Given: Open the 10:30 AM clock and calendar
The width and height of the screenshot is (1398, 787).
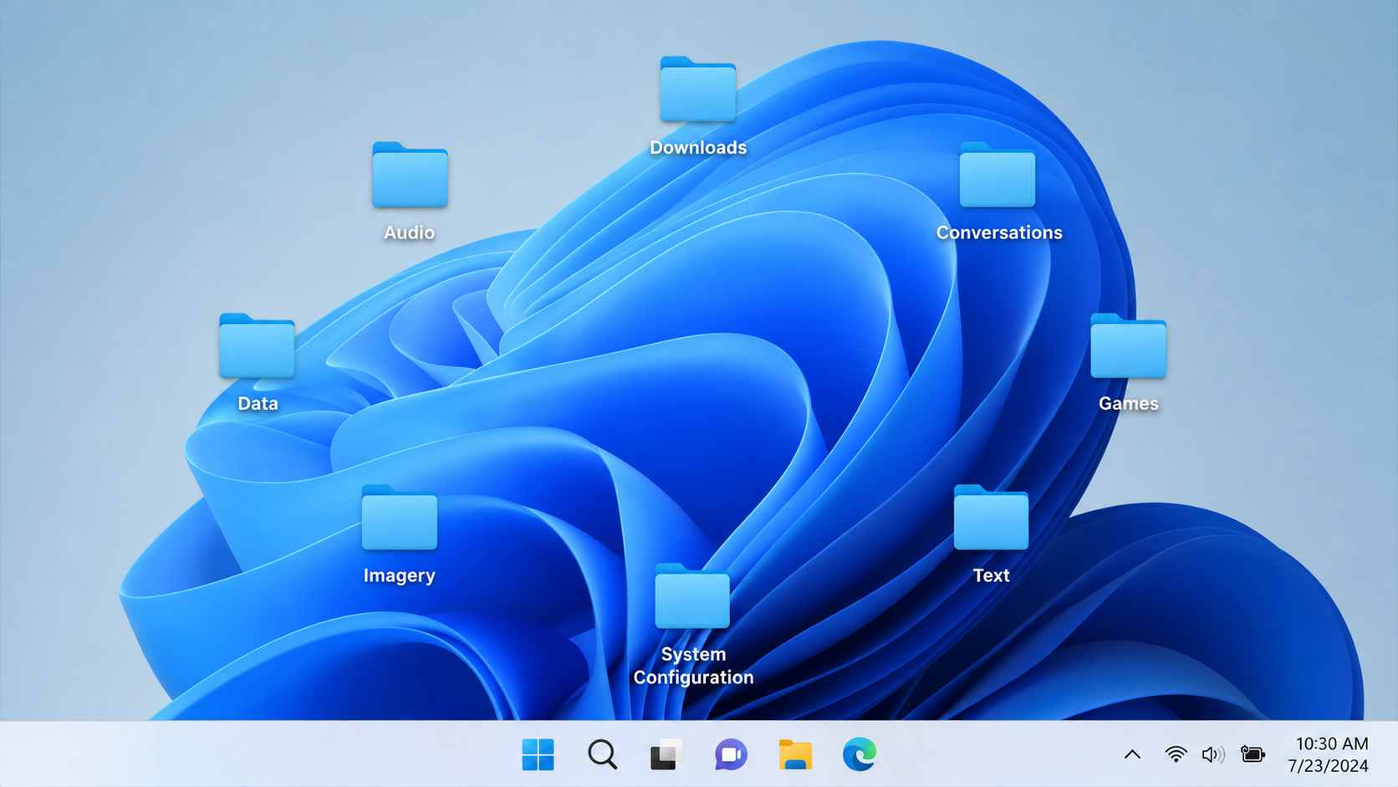Looking at the screenshot, I should point(1329,754).
